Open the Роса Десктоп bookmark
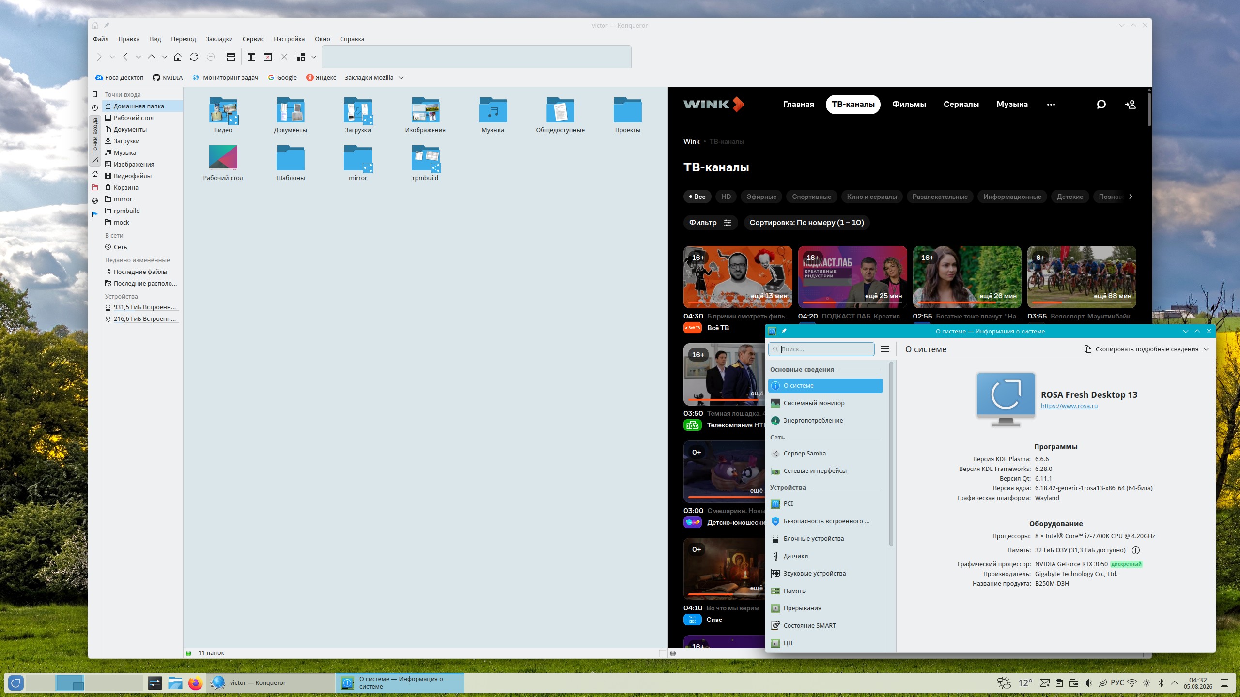This screenshot has height=697, width=1240. coord(120,77)
